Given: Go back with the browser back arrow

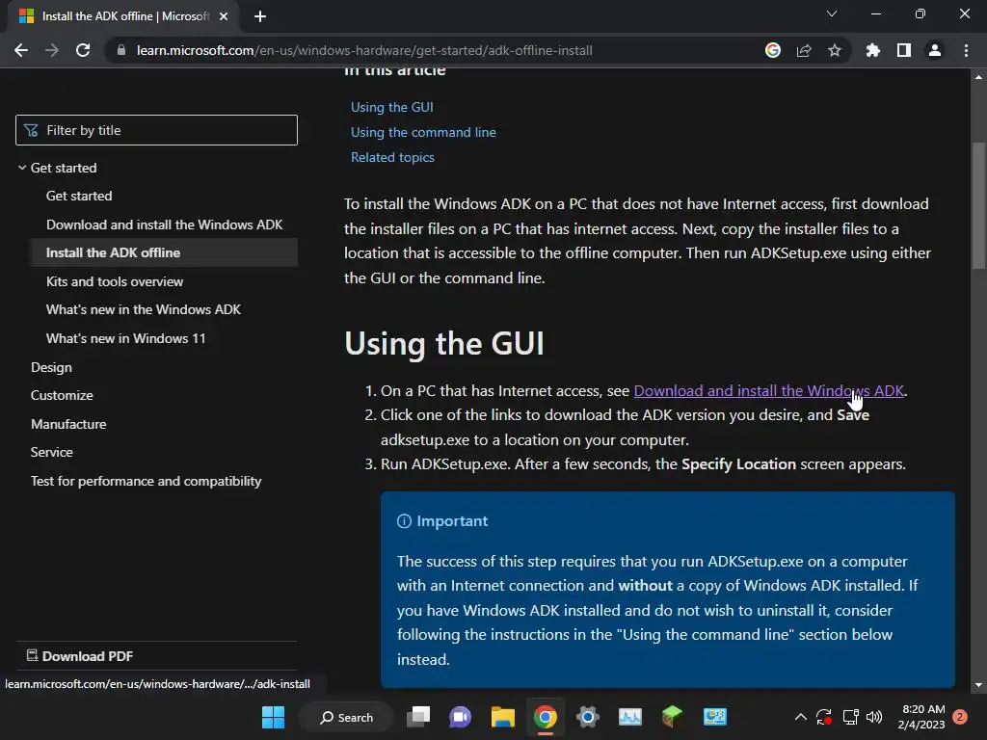Looking at the screenshot, I should click(21, 50).
